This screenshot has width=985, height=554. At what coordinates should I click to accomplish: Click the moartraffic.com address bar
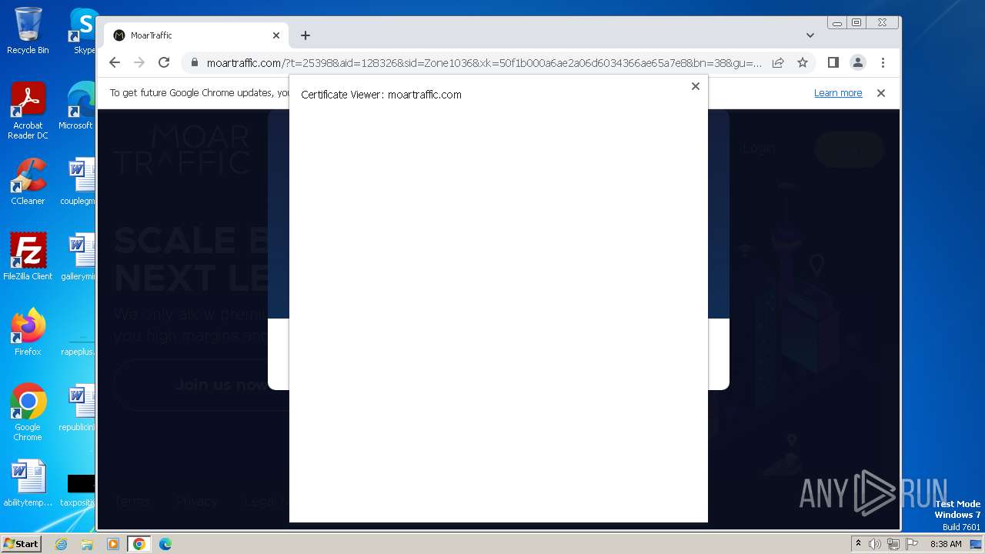pyautogui.click(x=484, y=63)
